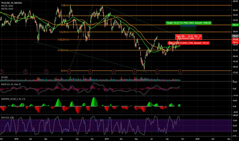Click the 0(176.4 Fibonacci level label
Image resolution: width=239 pixels, height=141 pixels.
(x=64, y=71)
